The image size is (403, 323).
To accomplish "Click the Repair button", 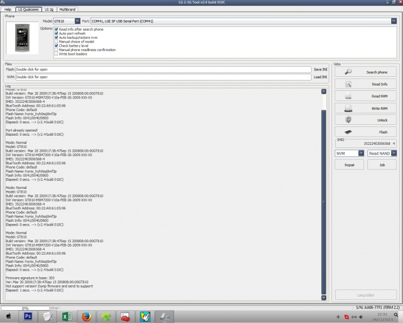I will pyautogui.click(x=349, y=165).
